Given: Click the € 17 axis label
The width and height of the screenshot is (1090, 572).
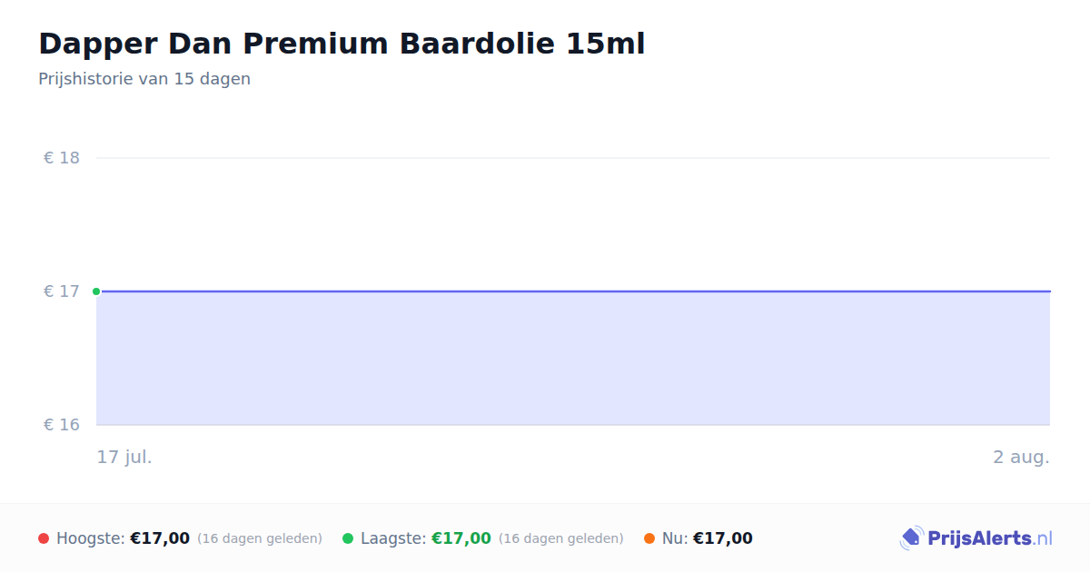Looking at the screenshot, I should point(62,291).
